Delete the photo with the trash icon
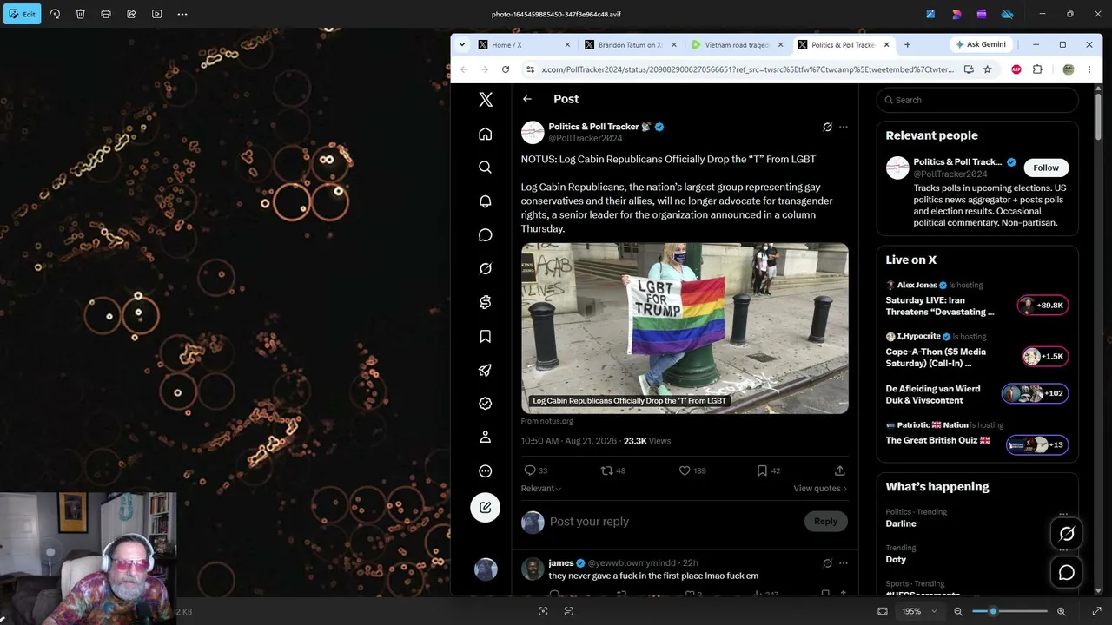The height and width of the screenshot is (625, 1112). point(80,14)
